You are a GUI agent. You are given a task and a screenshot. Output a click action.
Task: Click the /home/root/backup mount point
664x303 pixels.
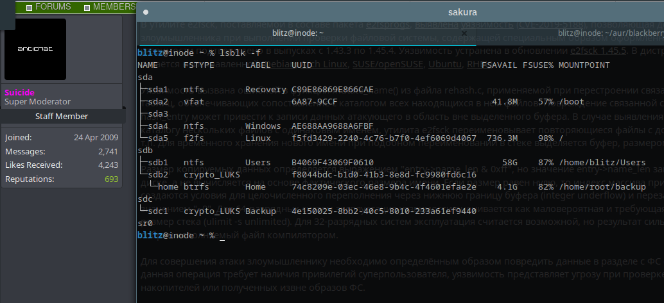click(x=602, y=187)
